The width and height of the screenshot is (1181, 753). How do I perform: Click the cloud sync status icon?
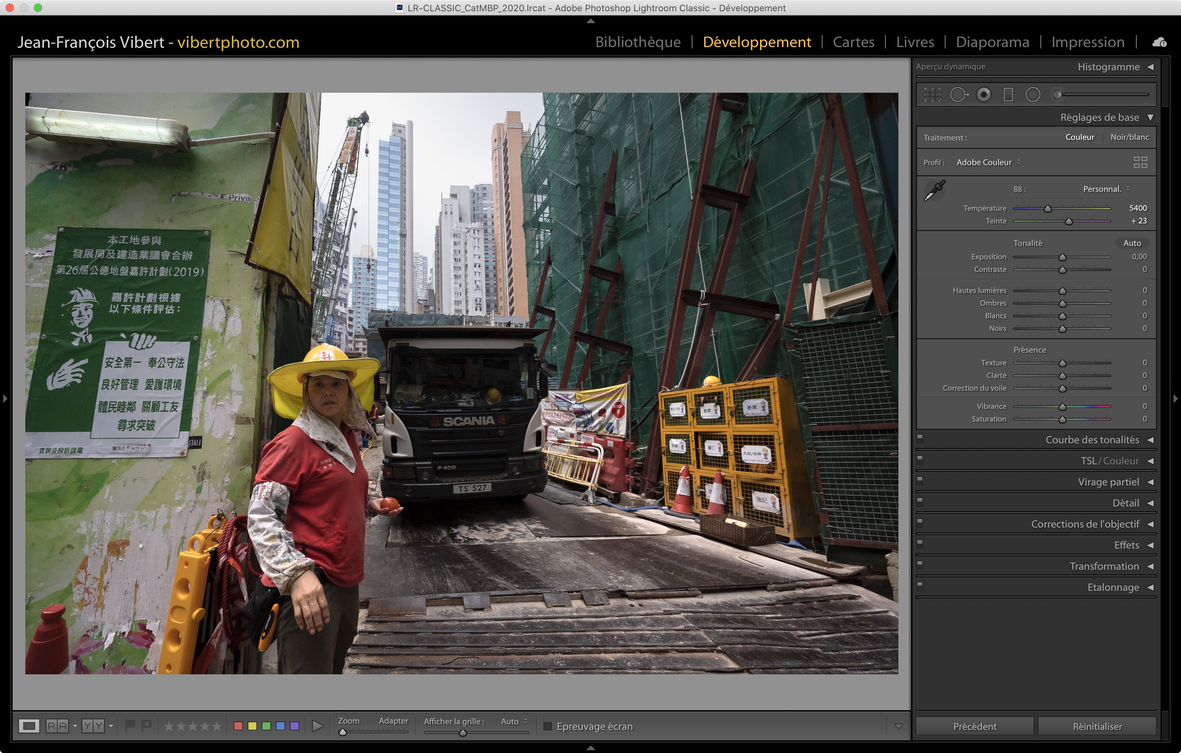tap(1160, 42)
